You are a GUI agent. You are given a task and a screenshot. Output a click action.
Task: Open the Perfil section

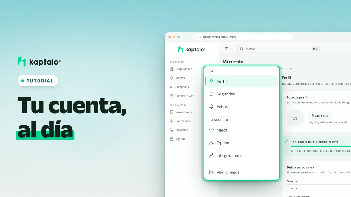pos(241,81)
